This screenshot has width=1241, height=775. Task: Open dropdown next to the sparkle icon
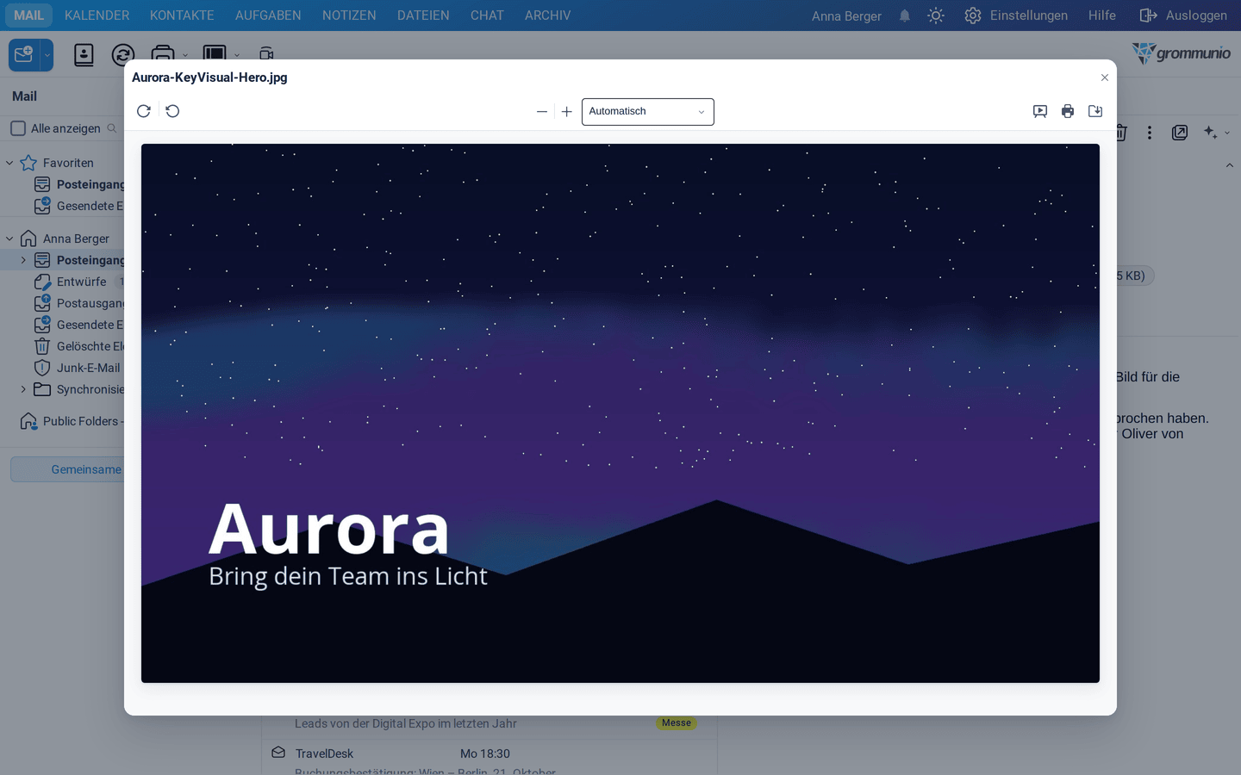[1227, 133]
